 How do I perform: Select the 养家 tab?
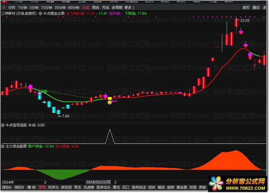tap(203, 187)
